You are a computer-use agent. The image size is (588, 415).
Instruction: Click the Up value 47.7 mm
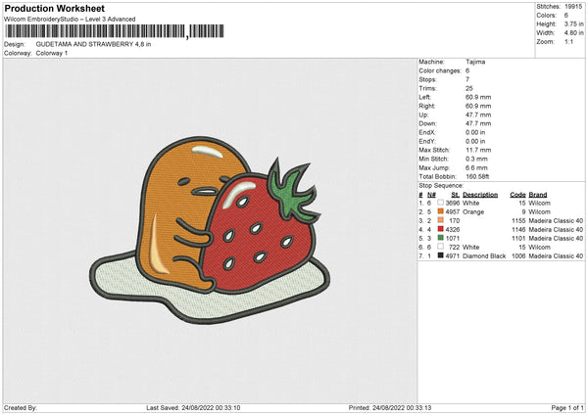point(478,115)
